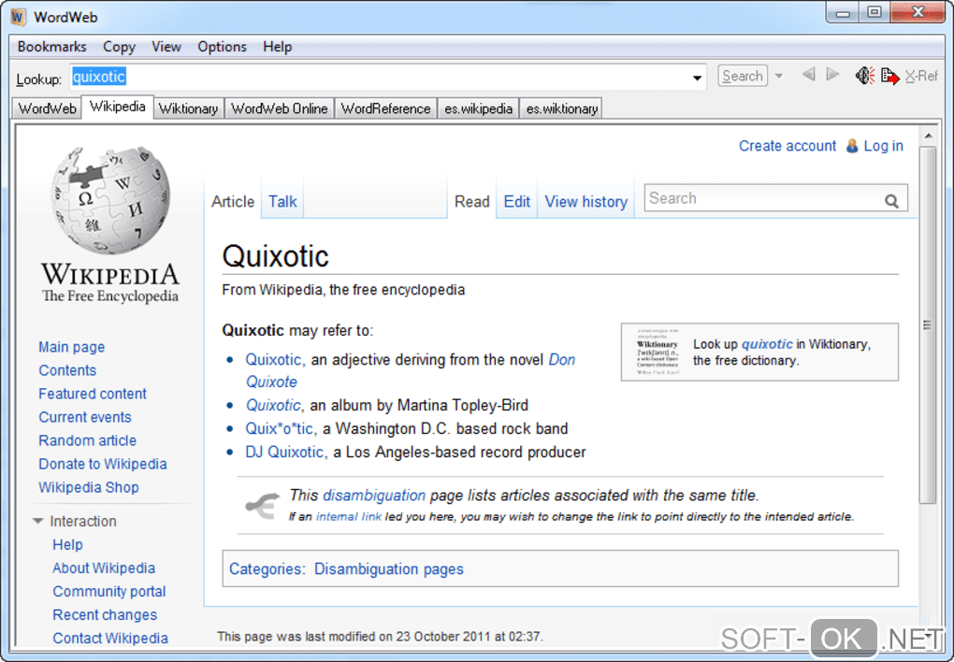The height and width of the screenshot is (662, 954).
Task: Open the Featured content link
Action: [x=93, y=394]
